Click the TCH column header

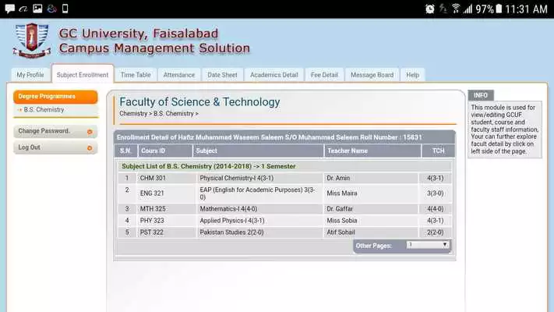pos(438,151)
